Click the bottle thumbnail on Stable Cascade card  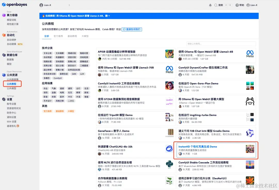point(250,165)
